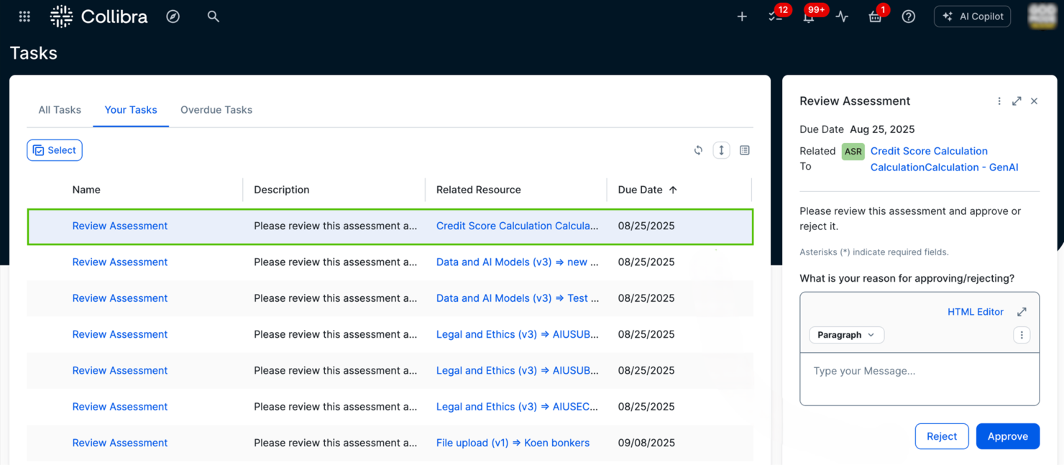Launch AI Copilot

(x=972, y=16)
